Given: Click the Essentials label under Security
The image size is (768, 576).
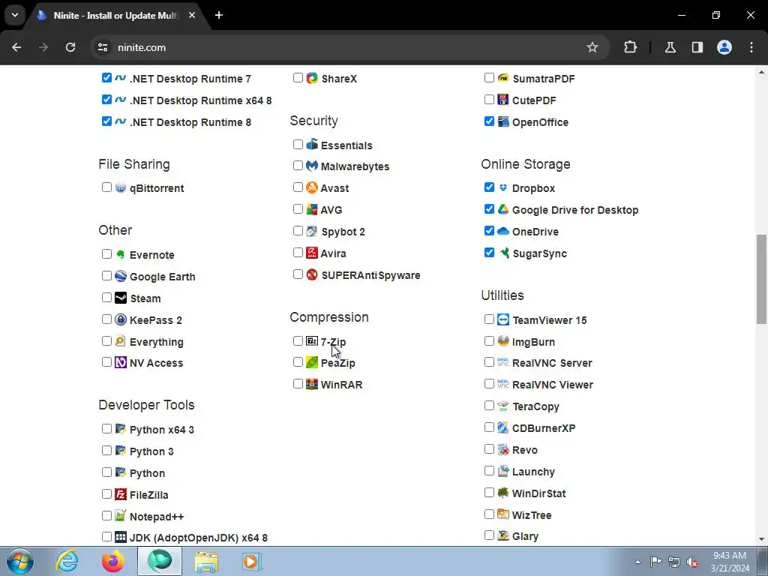Looking at the screenshot, I should click(x=346, y=145).
